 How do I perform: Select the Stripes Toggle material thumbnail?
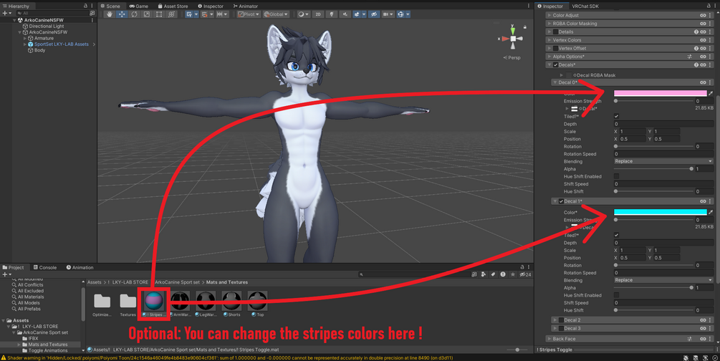pos(154,301)
